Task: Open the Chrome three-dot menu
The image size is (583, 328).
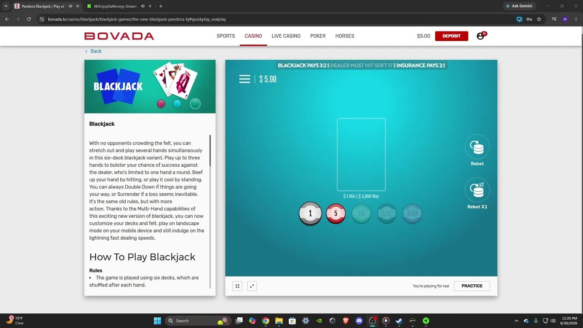Action: pyautogui.click(x=576, y=19)
